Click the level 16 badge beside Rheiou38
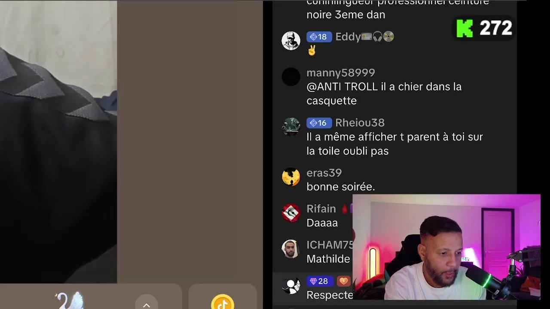Screen dimensions: 550x309 319,123
